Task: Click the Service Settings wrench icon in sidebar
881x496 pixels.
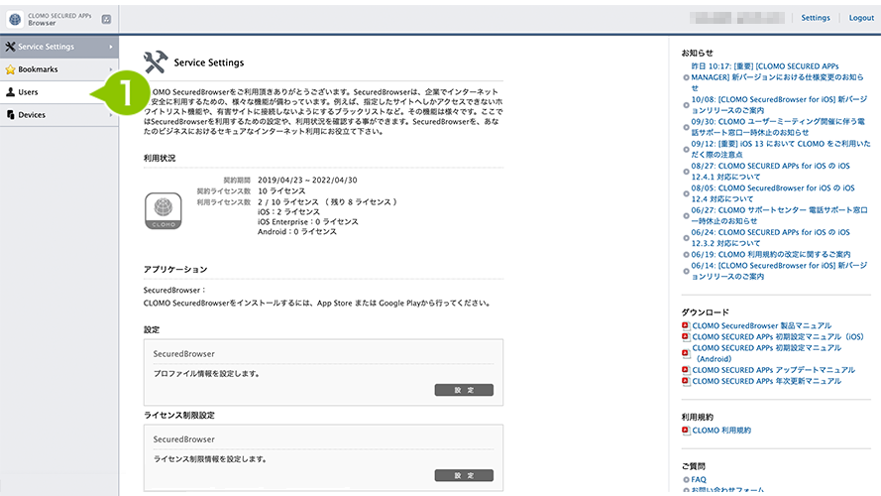Action: (x=10, y=47)
